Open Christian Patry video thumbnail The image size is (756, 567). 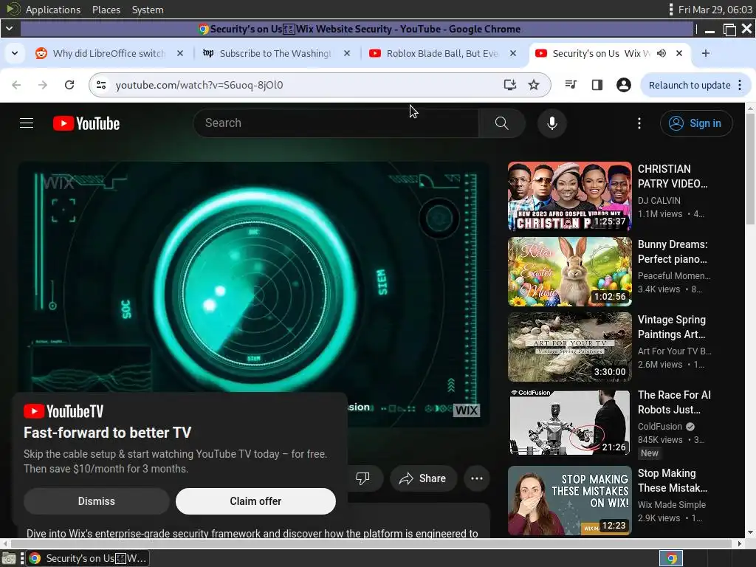(x=569, y=196)
